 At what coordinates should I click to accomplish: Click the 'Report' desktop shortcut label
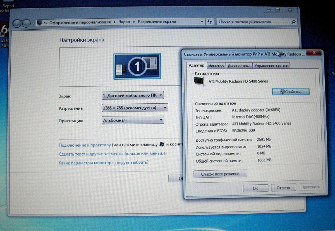pos(8,6)
